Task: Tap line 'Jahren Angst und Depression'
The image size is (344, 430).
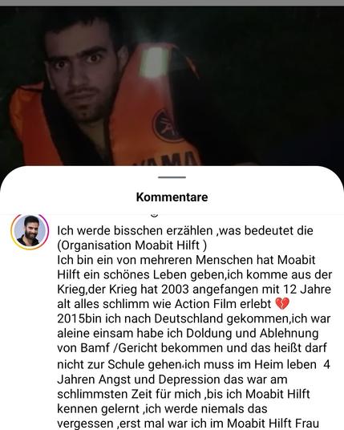Action: (x=172, y=379)
